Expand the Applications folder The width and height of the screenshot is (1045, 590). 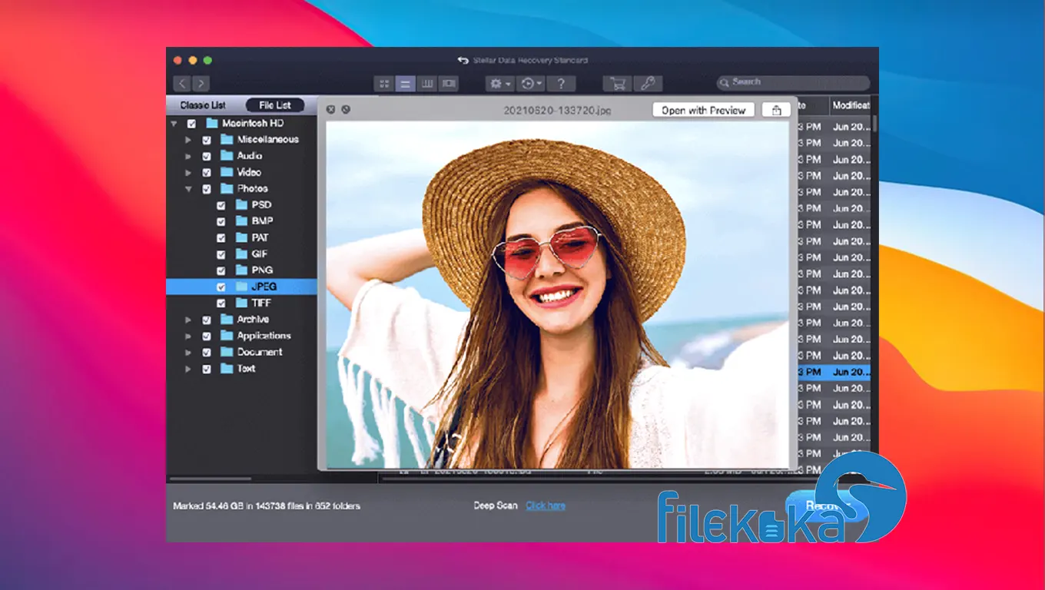click(188, 336)
